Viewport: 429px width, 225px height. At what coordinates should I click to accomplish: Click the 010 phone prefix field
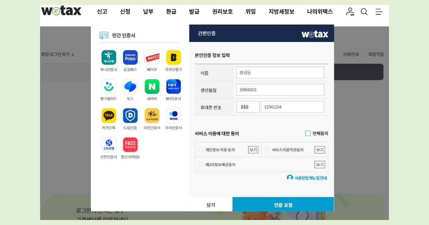(x=248, y=107)
